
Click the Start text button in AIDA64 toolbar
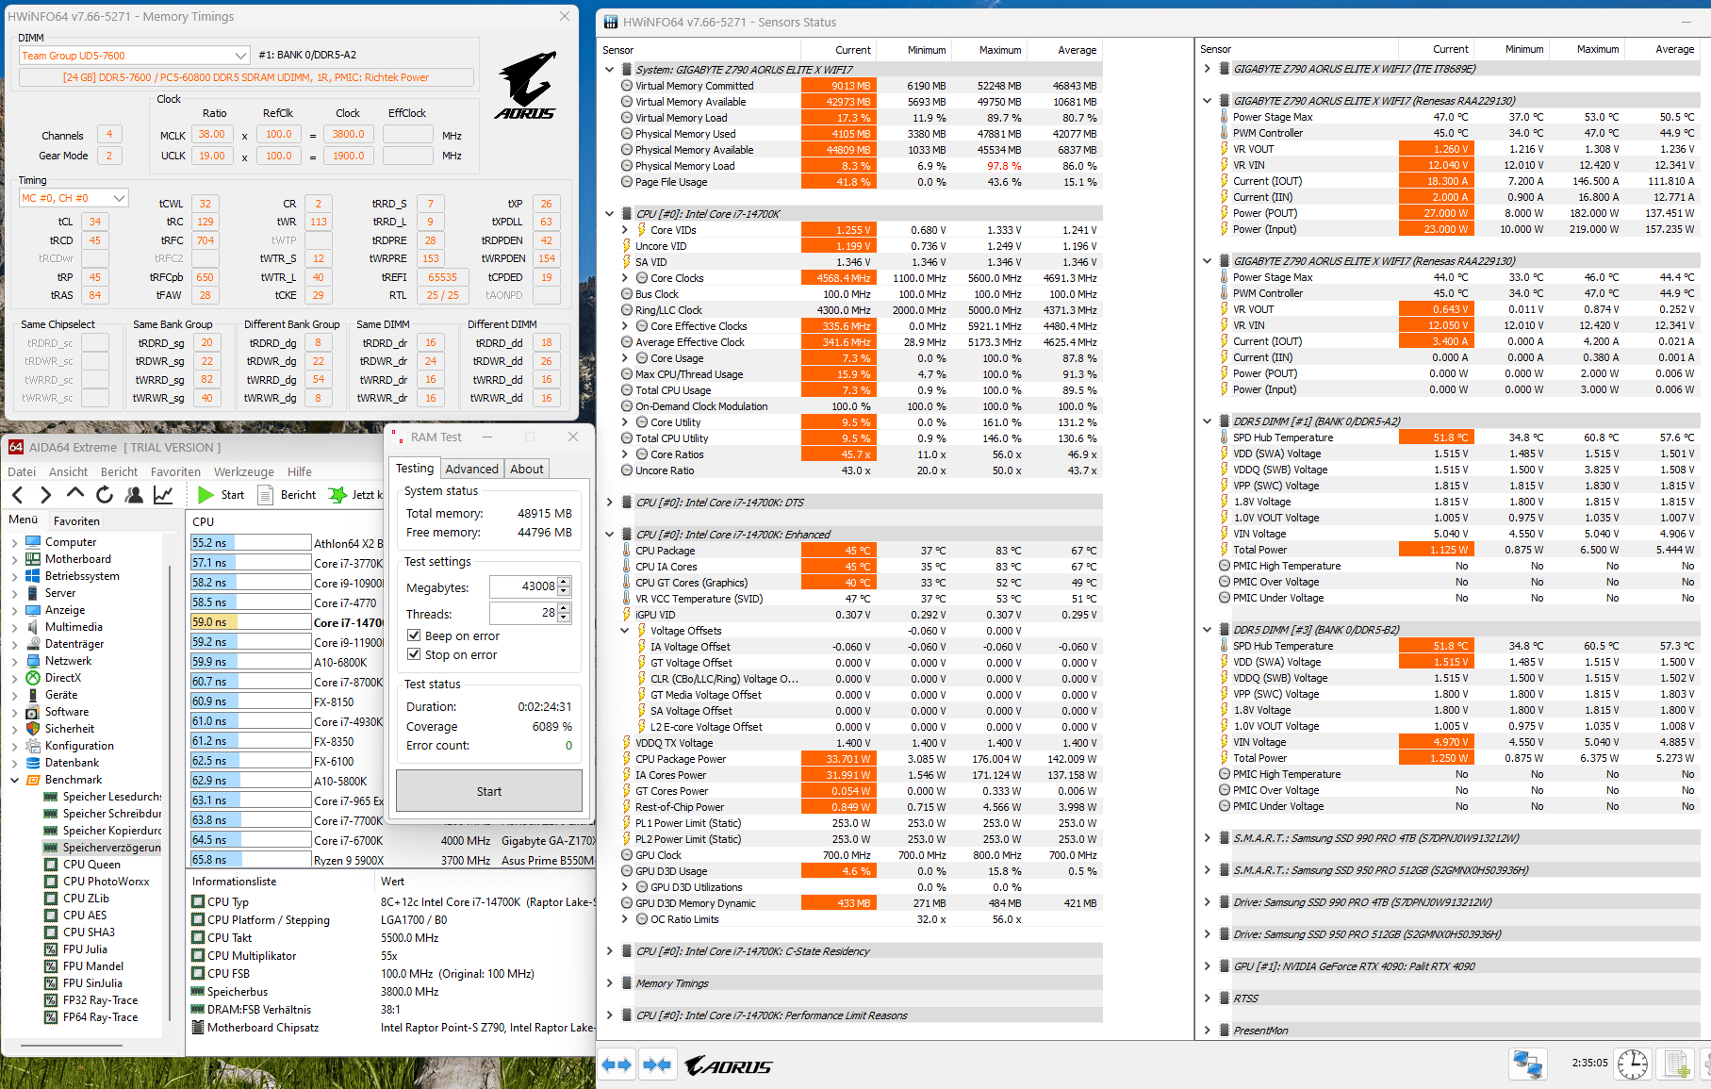pos(232,495)
